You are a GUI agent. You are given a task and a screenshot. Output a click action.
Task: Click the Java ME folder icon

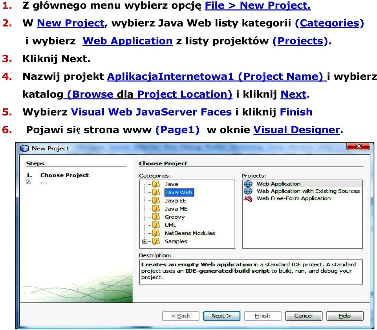coord(156,209)
